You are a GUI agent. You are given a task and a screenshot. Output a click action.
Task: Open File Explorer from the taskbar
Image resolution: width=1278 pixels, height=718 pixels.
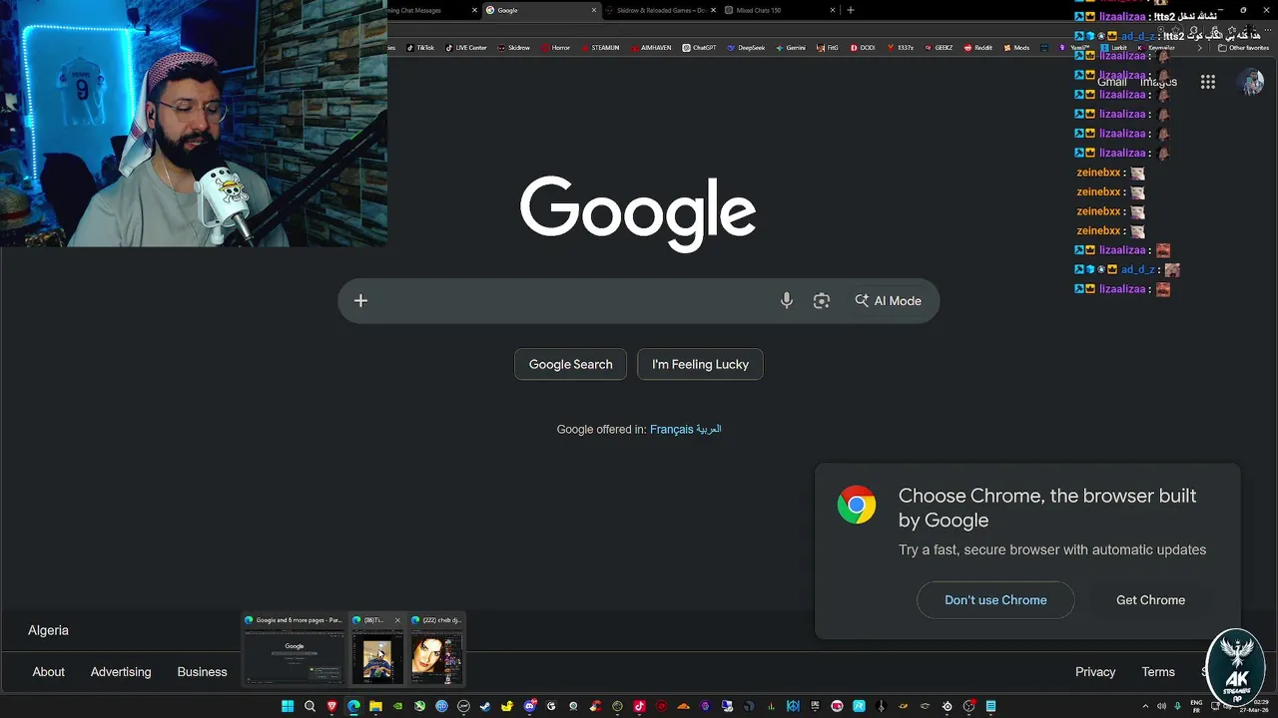(x=375, y=706)
